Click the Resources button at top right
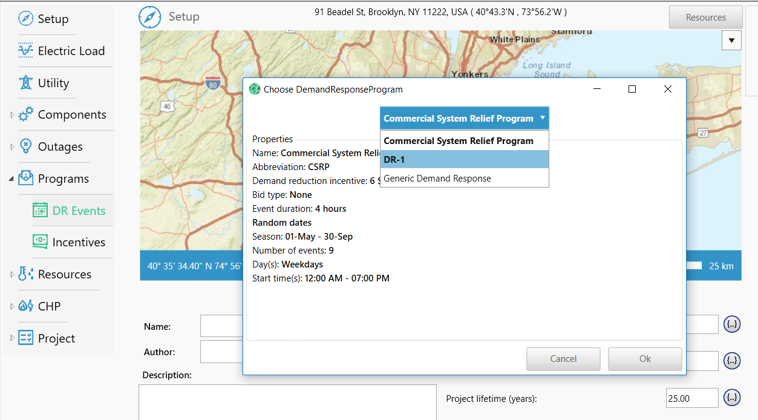 coord(705,18)
